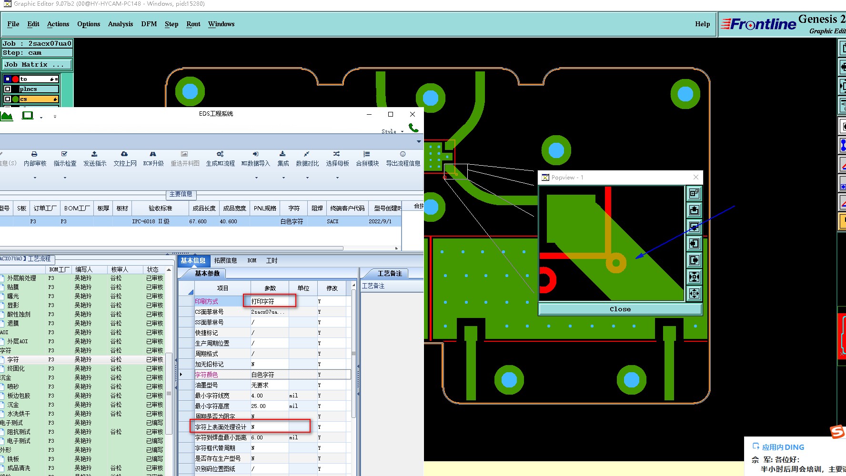Click the top icon in Popview side toolbar
This screenshot has height=476, width=846.
[694, 193]
